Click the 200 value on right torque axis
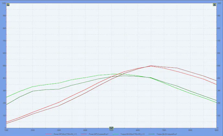 pos(219,103)
